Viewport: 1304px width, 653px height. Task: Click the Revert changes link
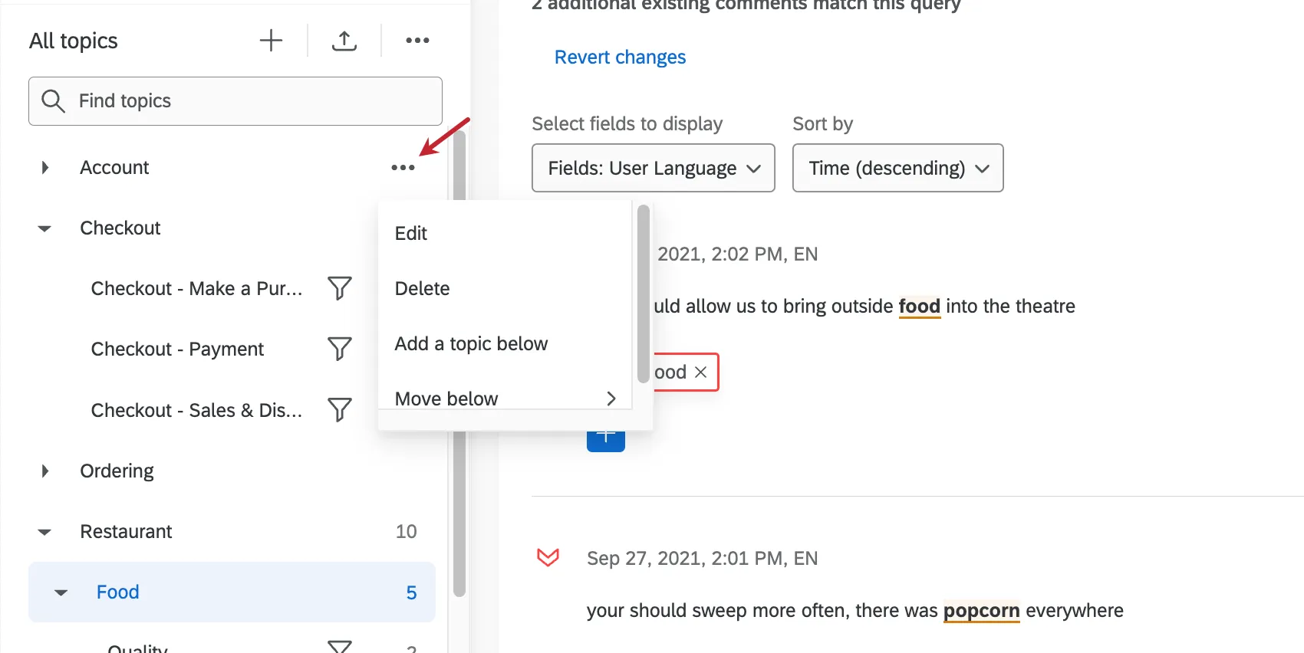click(x=620, y=57)
